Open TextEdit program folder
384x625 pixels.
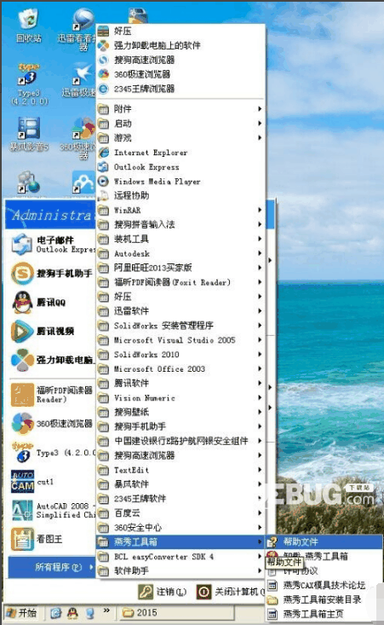click(x=181, y=470)
